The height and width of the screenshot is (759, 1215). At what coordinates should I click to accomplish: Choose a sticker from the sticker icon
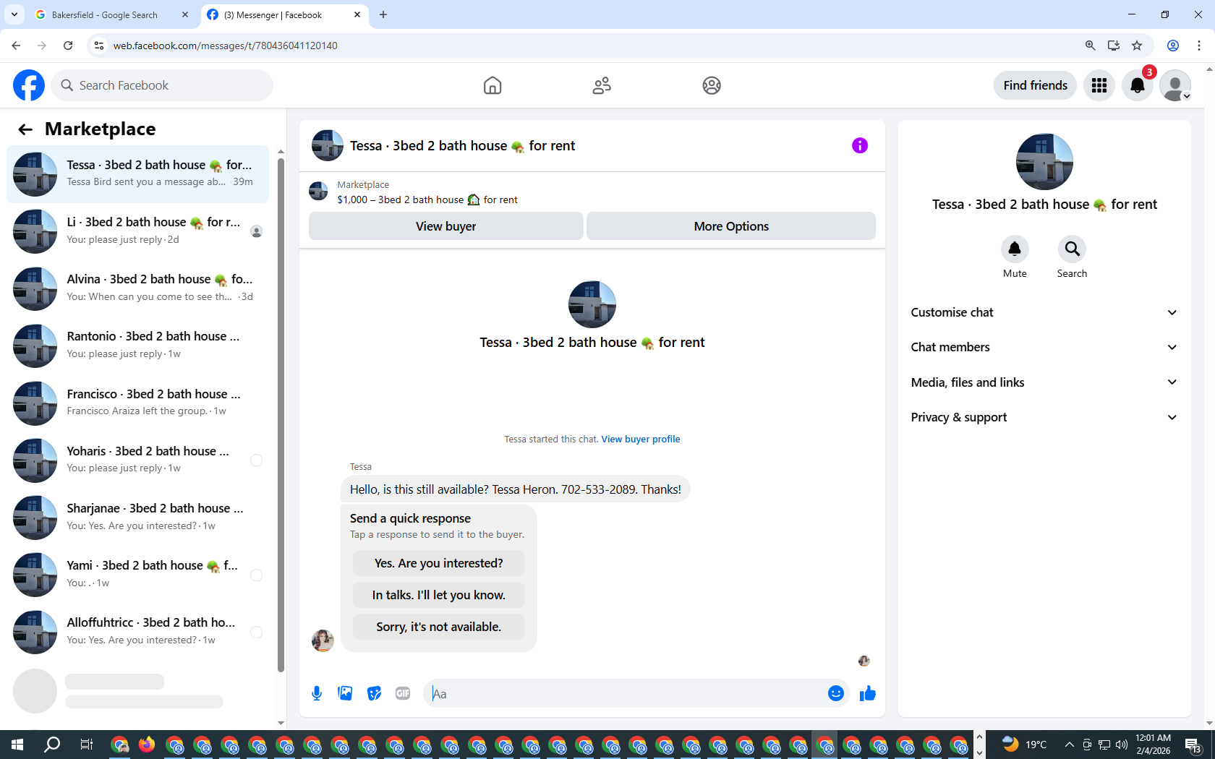coord(374,694)
